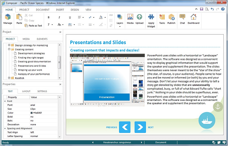Click the PowerPoint screenshot thumbnail
Screen dimensions: 228x146
coord(107,80)
